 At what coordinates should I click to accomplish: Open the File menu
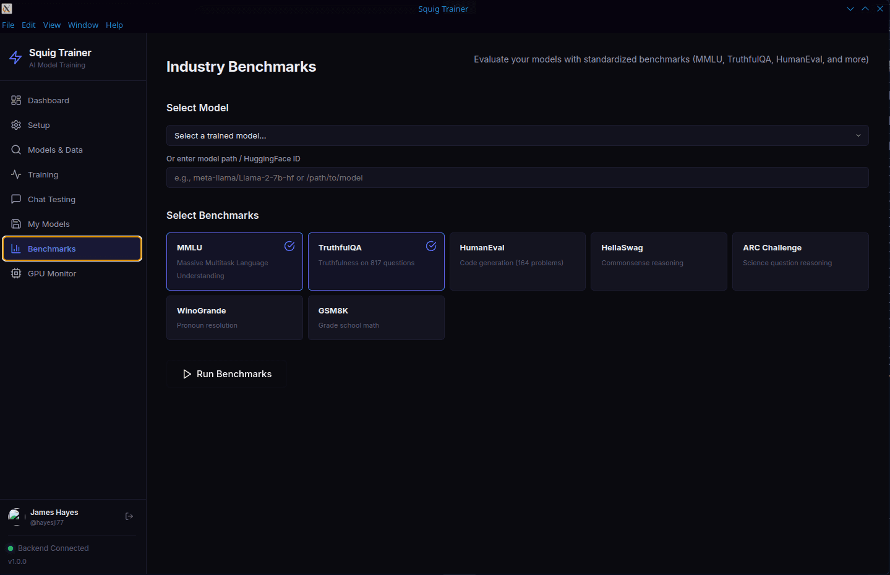[8, 25]
